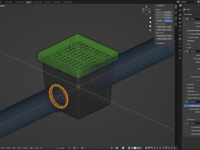Open the Modifiers wrench properties tab

(x=180, y=39)
